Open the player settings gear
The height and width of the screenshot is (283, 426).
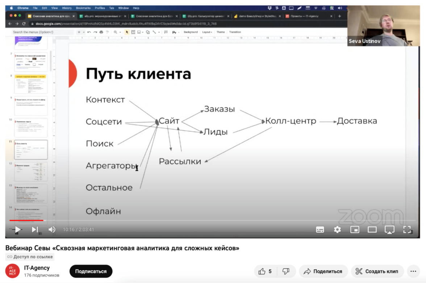point(337,229)
